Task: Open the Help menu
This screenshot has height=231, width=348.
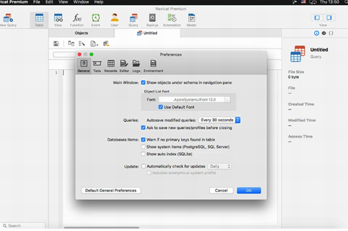Action: (99, 2)
